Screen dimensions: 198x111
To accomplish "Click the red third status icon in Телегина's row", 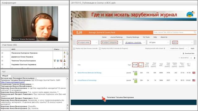I will 61,61.
